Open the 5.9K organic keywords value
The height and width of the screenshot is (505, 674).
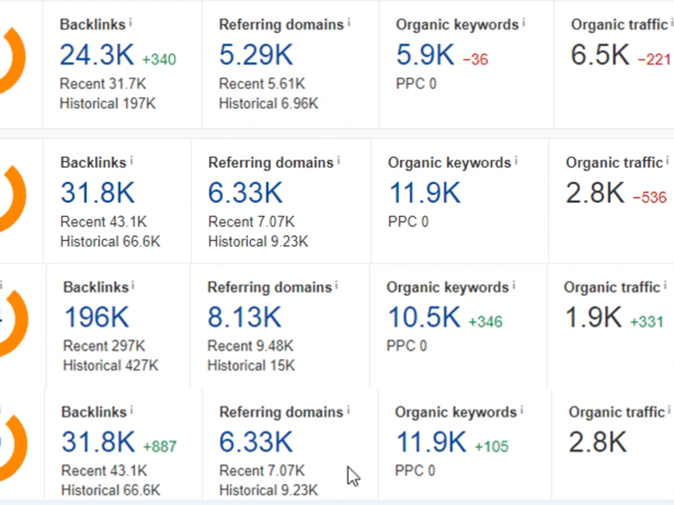(x=425, y=55)
